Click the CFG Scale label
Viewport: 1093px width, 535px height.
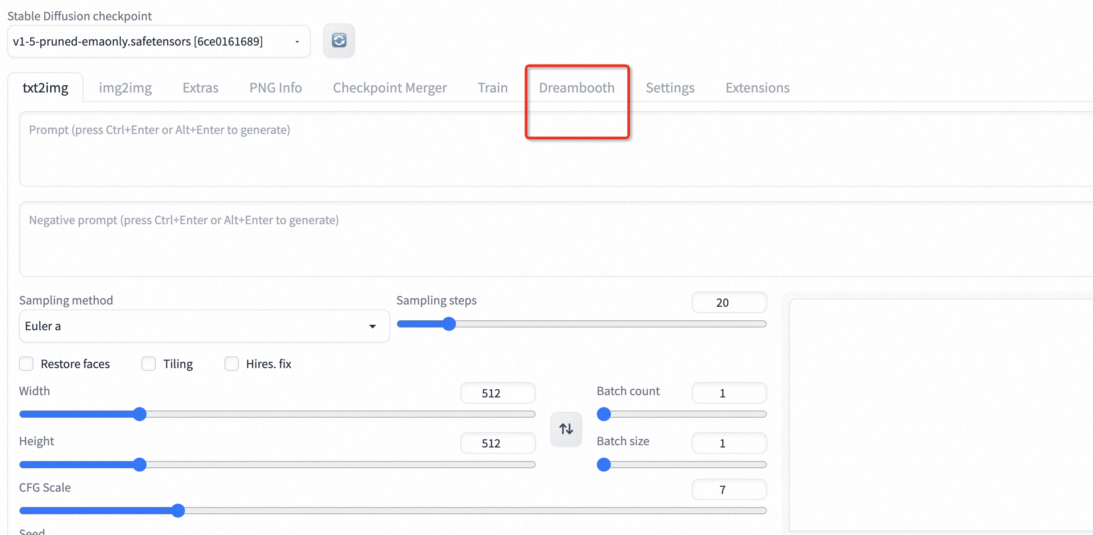[45, 488]
